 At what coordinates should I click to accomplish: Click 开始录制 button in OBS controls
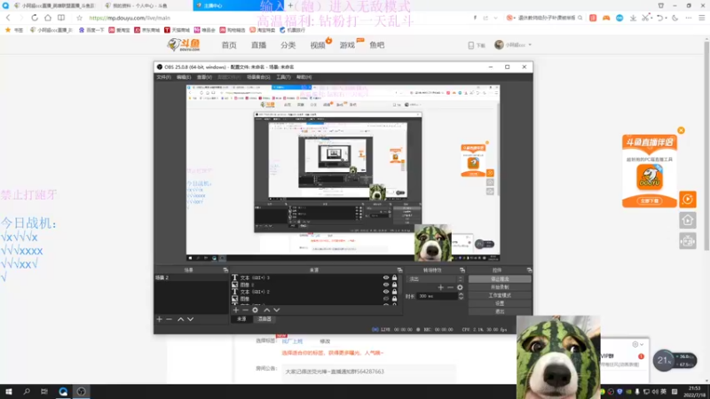[x=500, y=287]
